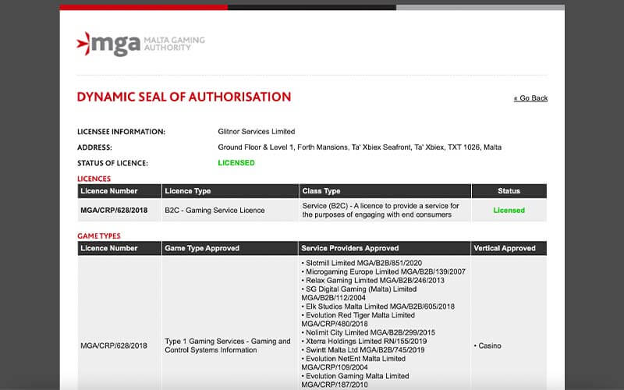Image resolution: width=624 pixels, height=390 pixels.
Task: Click the Ta' Xbiex address line
Action: point(360,147)
